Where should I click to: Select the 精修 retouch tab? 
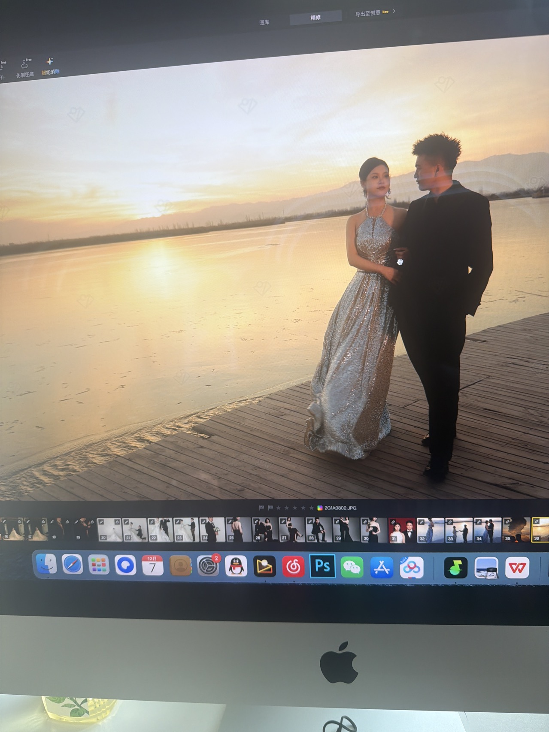pyautogui.click(x=315, y=18)
